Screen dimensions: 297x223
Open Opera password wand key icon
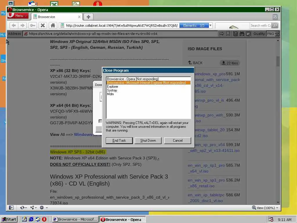click(32, 25)
